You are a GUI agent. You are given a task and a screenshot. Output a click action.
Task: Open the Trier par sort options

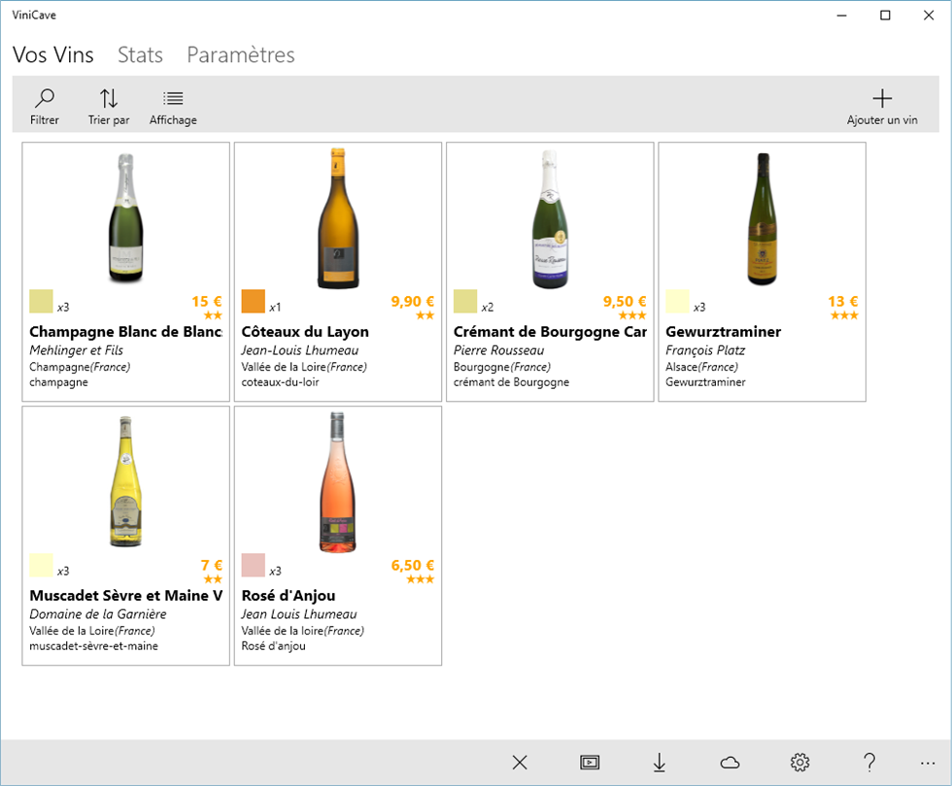click(109, 107)
